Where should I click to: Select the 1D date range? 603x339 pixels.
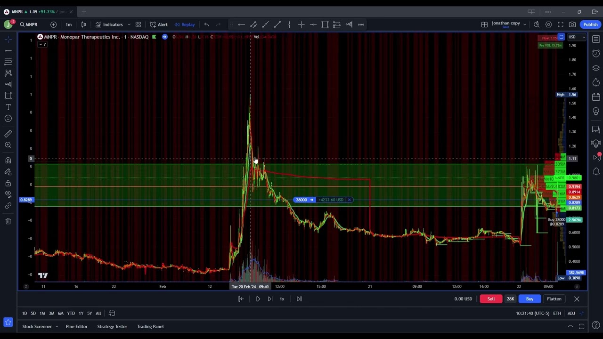pos(24,313)
